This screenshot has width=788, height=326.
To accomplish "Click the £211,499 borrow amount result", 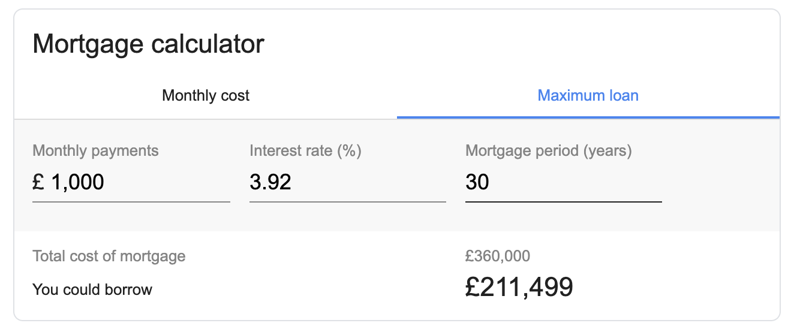I will click(519, 288).
